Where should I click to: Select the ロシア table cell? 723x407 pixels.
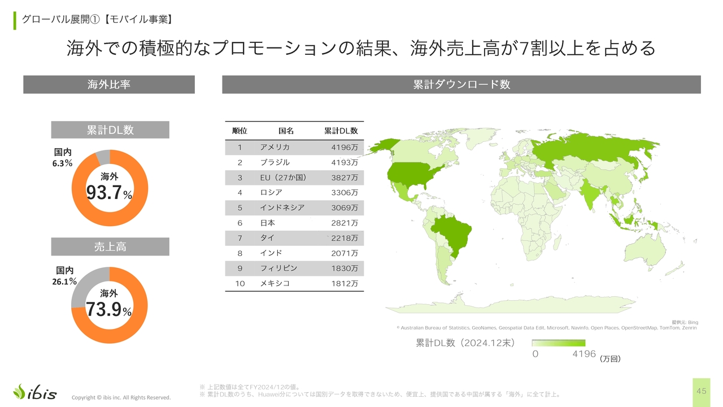[271, 193]
